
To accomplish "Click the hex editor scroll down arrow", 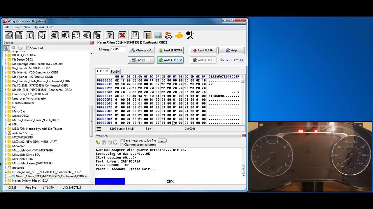I will 242,123.
